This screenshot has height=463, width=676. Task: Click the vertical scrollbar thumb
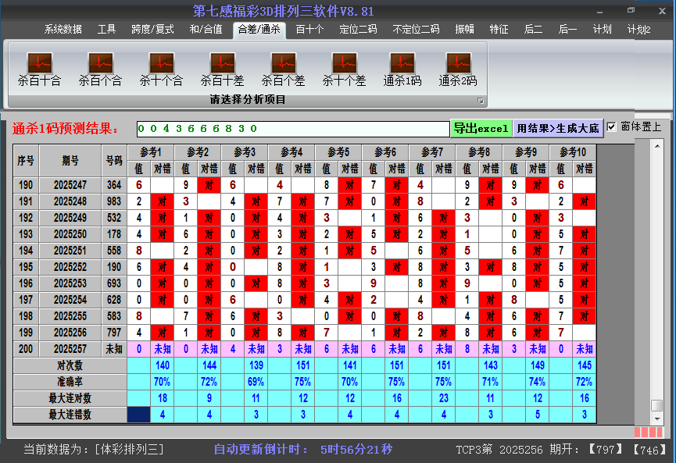point(657,405)
